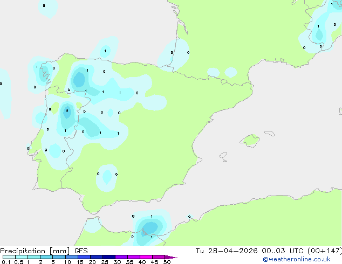Click the 1 mm legend color box
342x264 pixels.
(x=34, y=257)
